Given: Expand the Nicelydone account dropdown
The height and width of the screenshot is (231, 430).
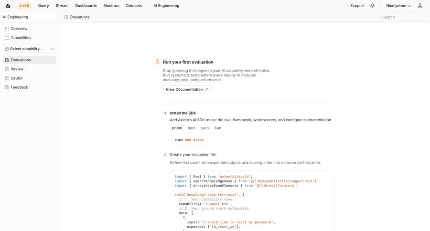Looking at the screenshot, I should (x=398, y=5).
